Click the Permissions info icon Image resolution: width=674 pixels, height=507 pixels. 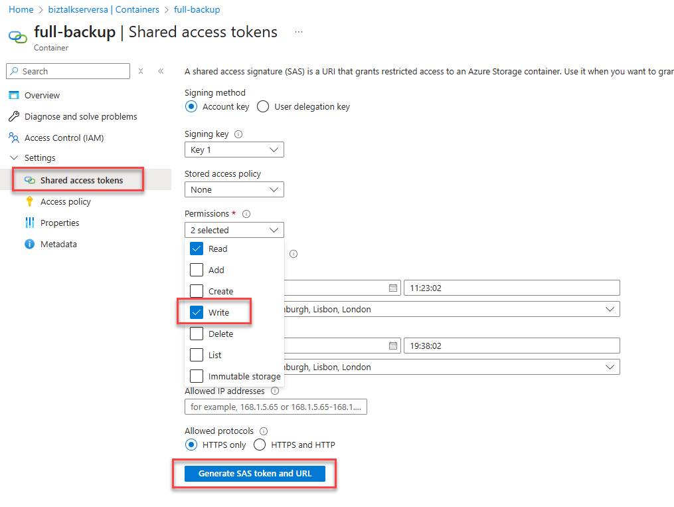246,214
